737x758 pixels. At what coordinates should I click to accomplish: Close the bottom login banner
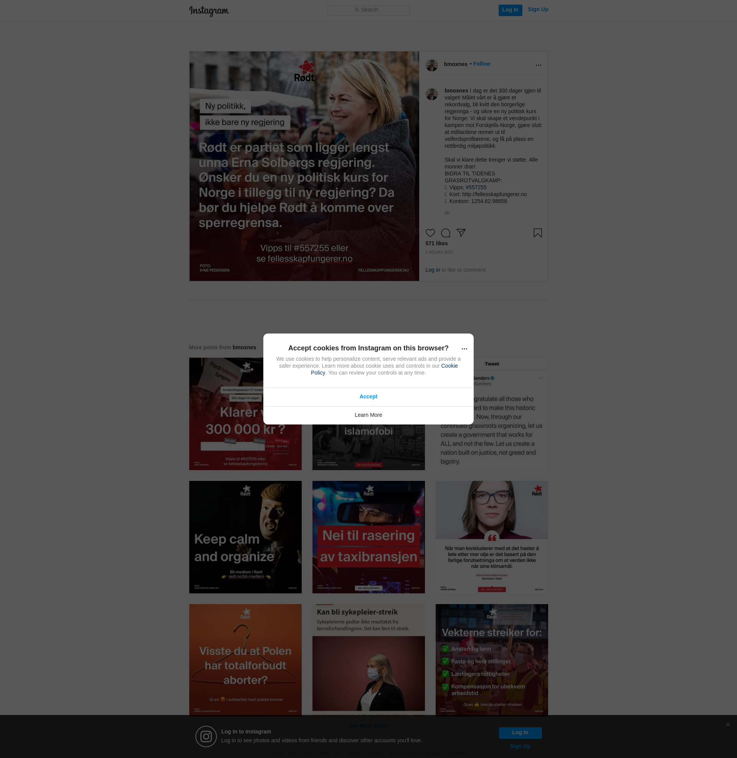click(x=727, y=724)
